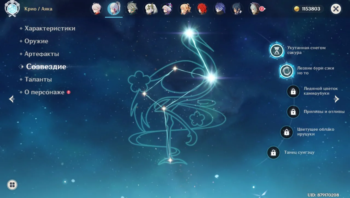Viewport: 350px width, 198px height.
Task: Click the UID: 879170208 text
Action: click(x=323, y=195)
